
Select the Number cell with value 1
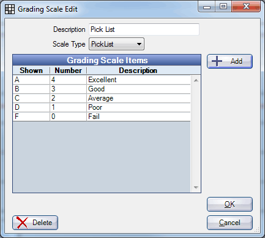coord(68,107)
